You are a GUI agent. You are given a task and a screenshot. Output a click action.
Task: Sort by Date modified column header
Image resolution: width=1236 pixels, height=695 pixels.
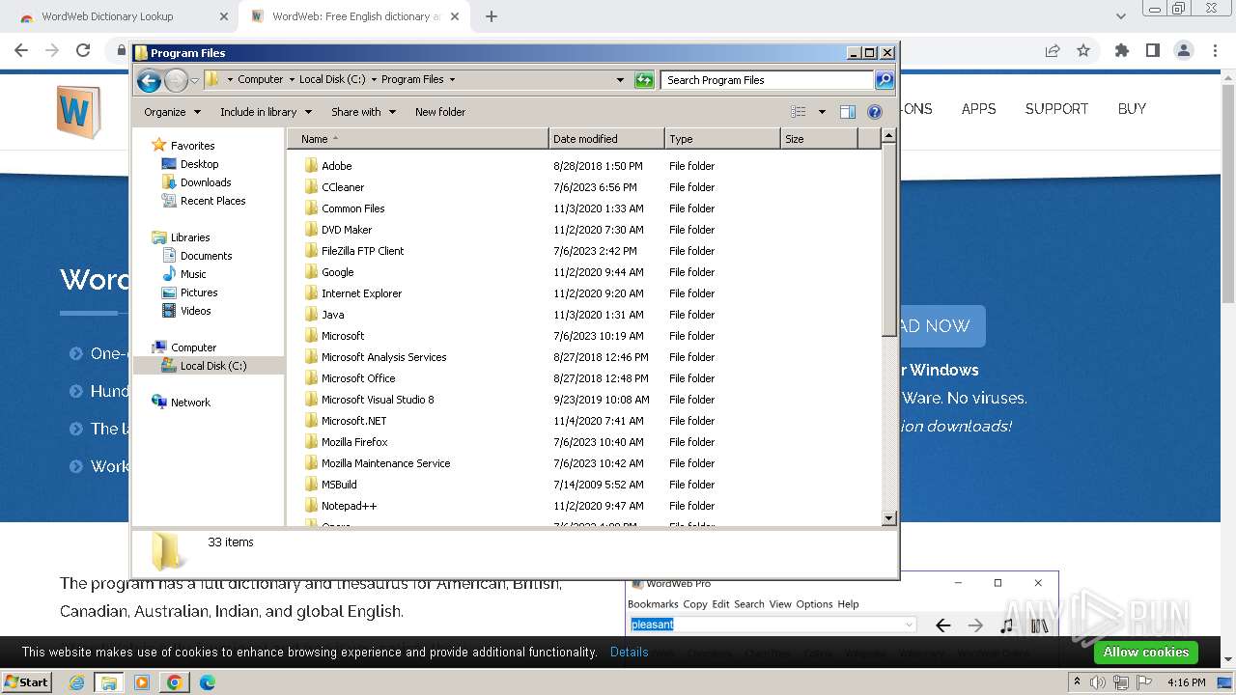606,139
